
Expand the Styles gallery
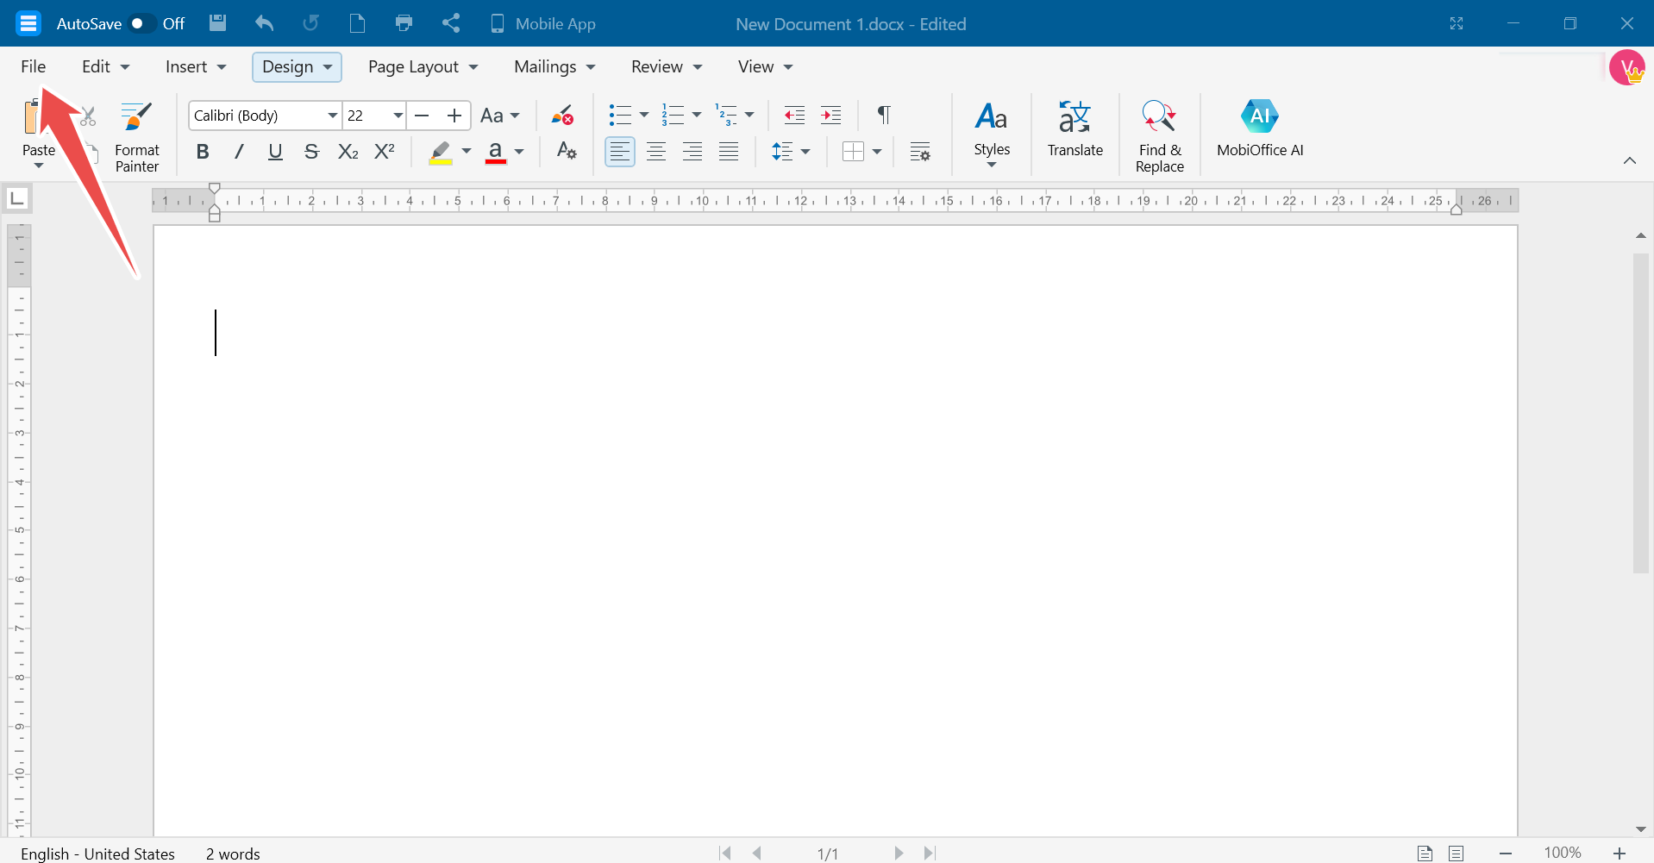[992, 135]
